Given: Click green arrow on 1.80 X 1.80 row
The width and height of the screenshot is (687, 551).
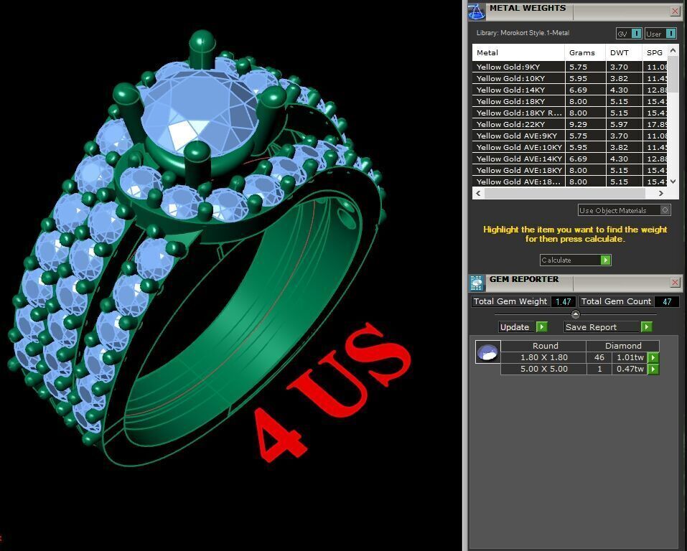Looking at the screenshot, I should coord(653,357).
